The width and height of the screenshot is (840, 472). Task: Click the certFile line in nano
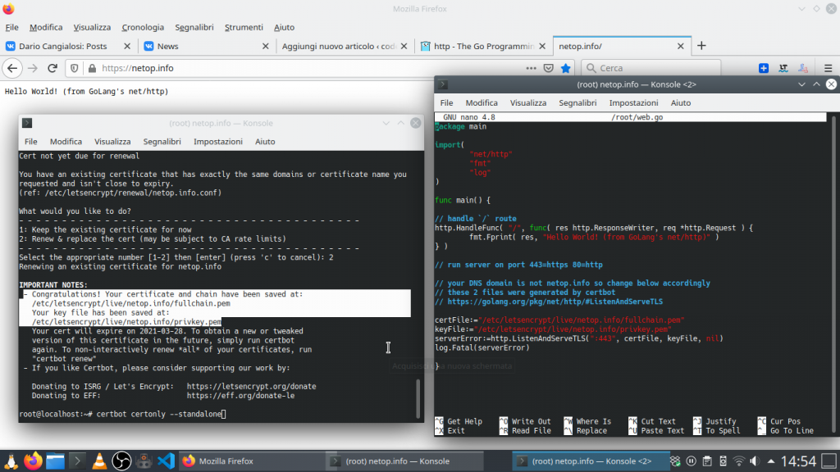(559, 320)
